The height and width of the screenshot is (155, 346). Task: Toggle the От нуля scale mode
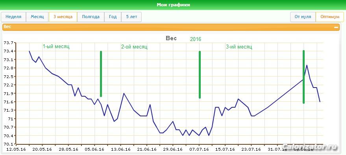point(303,17)
